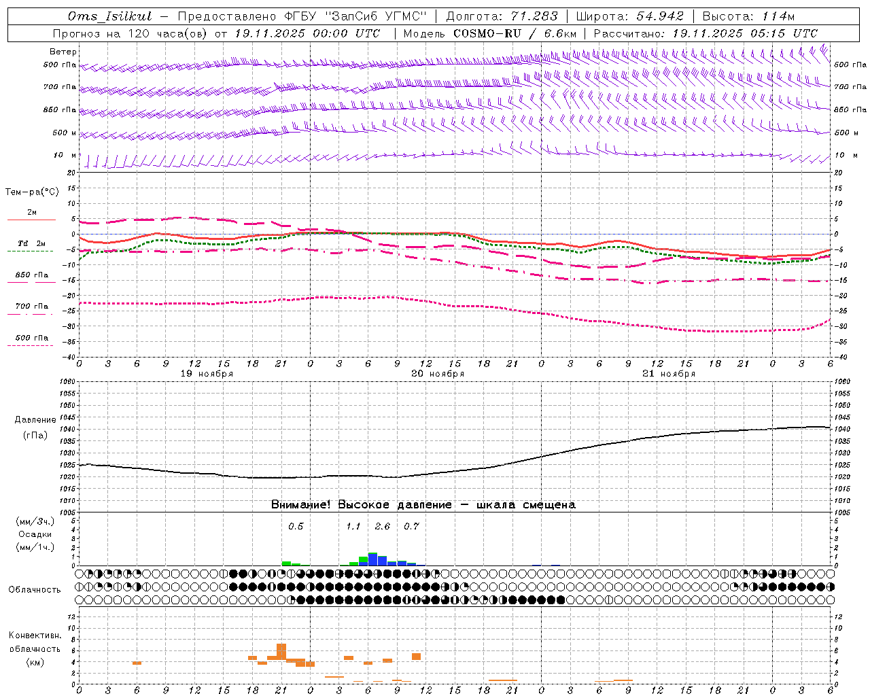Image resolution: width=870 pixels, height=696 pixels.
Task: Click the 'Долгота: 71.283' longitude field
Action: point(502,16)
